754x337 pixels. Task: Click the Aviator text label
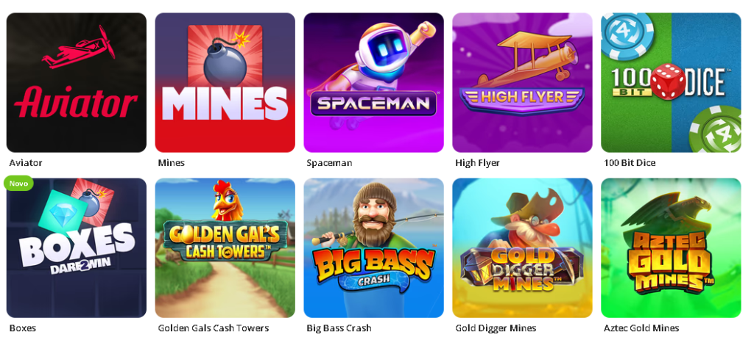[26, 163]
